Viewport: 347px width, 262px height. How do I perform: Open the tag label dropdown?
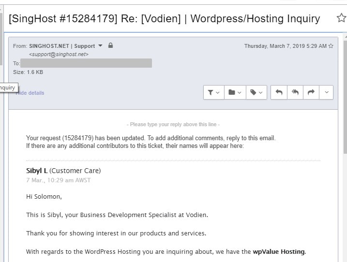point(256,92)
